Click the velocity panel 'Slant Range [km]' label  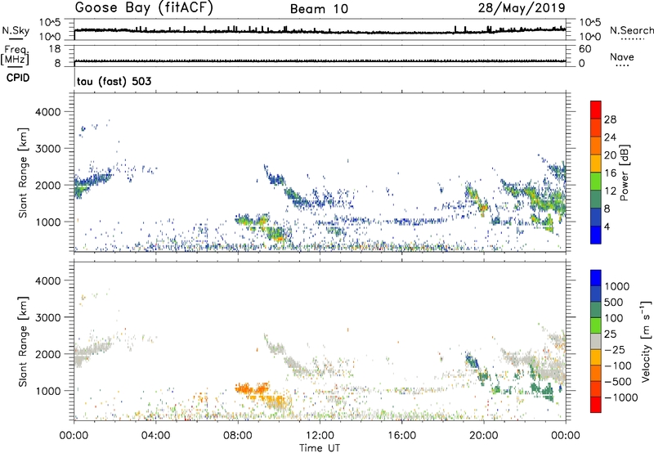23,341
